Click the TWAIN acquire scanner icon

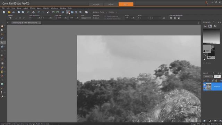pyautogui.click(x=14, y=12)
